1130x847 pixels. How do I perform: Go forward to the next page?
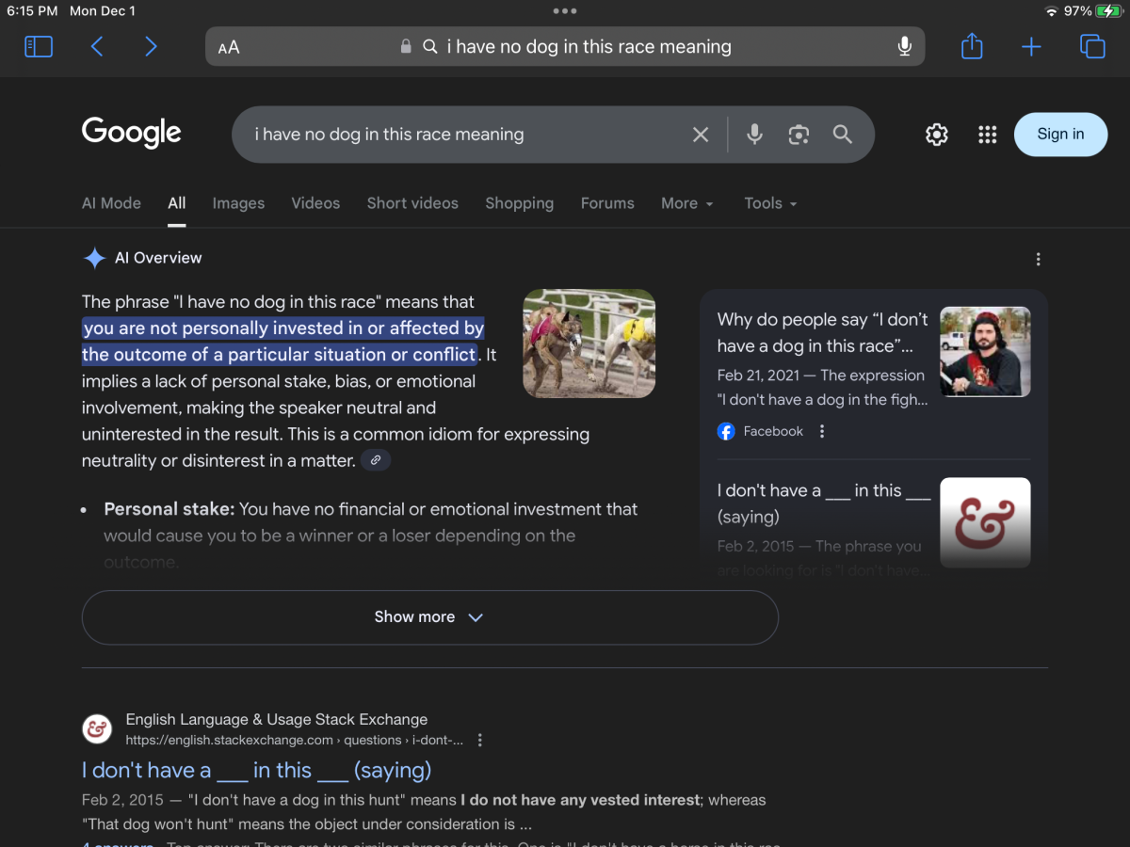coord(151,46)
